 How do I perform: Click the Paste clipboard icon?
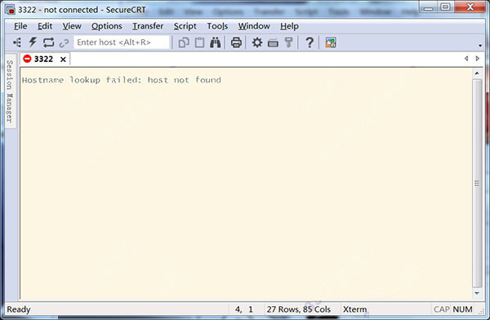click(x=199, y=42)
